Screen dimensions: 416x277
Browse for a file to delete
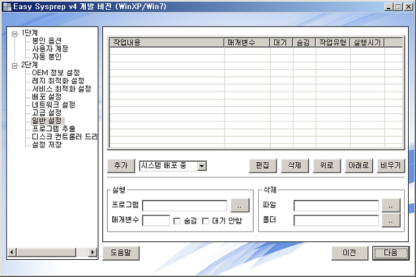[391, 205]
